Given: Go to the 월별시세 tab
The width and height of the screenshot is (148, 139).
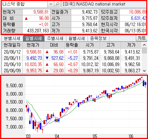Looking at the screenshot, I should pyautogui.click(x=76, y=38).
